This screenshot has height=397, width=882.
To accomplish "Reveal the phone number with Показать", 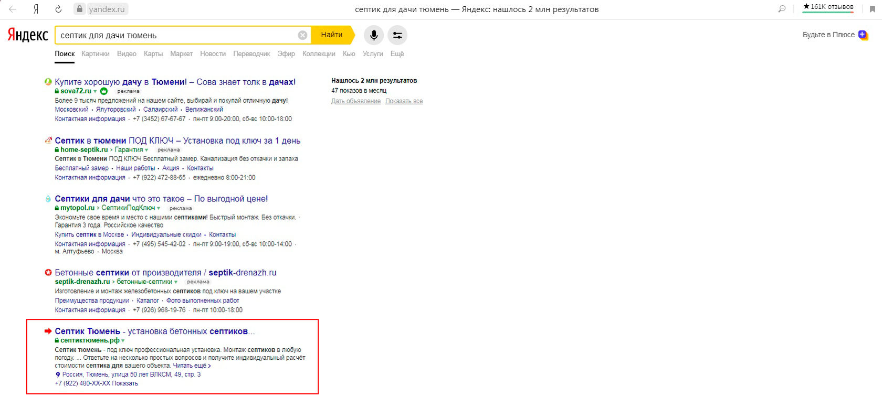I will pos(125,383).
